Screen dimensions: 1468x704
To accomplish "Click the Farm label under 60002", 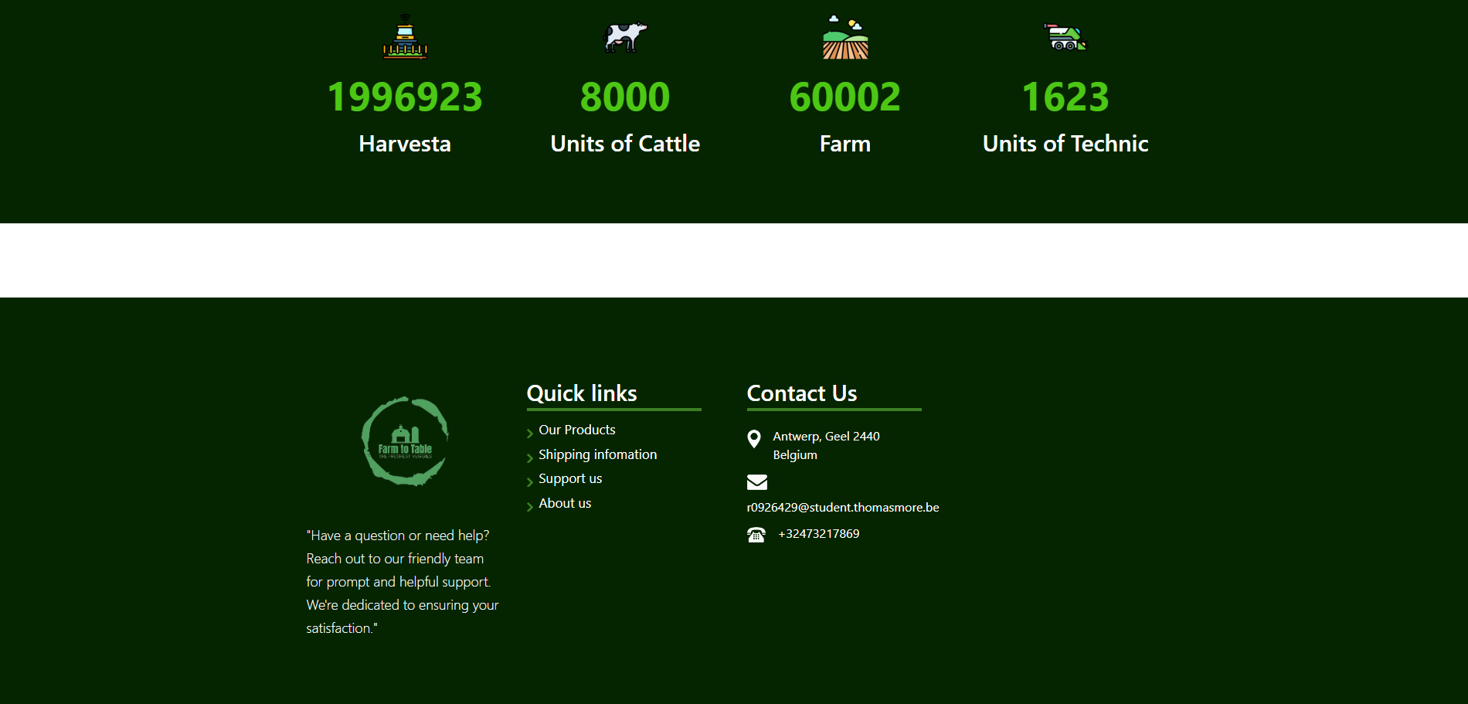I will pos(845,144).
